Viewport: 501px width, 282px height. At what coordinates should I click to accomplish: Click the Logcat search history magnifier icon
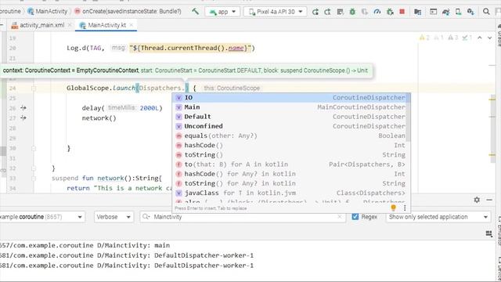pyautogui.click(x=146, y=217)
